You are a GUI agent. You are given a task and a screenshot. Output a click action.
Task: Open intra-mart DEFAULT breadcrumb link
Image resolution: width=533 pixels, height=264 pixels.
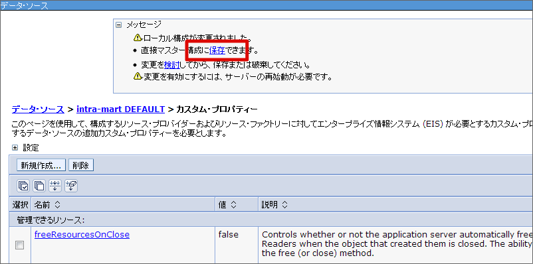click(121, 109)
